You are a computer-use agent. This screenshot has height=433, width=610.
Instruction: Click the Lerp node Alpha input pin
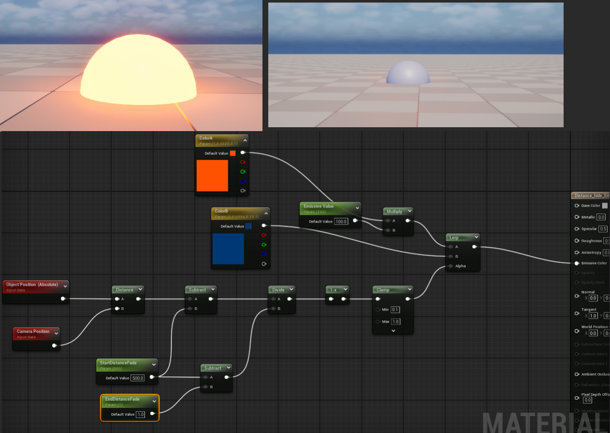pos(450,266)
